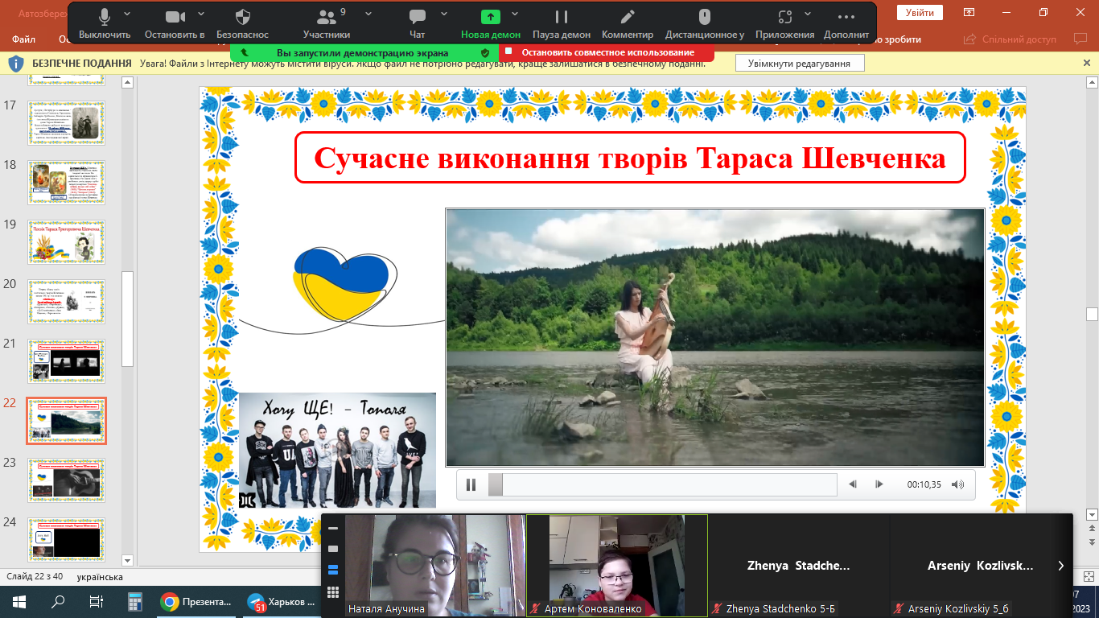Open Calculator from taskbar
The height and width of the screenshot is (618, 1099).
[x=134, y=601]
